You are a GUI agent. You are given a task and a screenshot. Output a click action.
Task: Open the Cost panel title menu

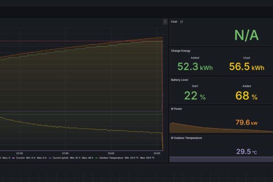pyautogui.click(x=174, y=21)
